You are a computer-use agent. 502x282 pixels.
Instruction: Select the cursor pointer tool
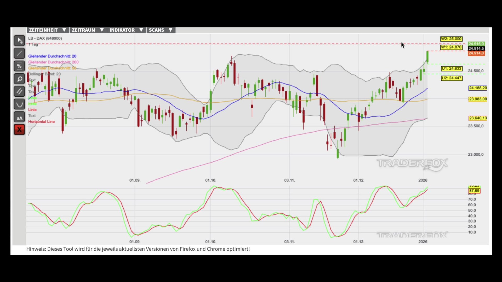pyautogui.click(x=19, y=41)
